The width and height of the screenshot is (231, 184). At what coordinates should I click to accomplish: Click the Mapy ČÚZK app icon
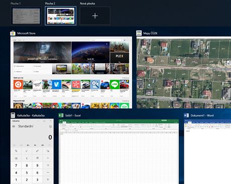(139, 33)
